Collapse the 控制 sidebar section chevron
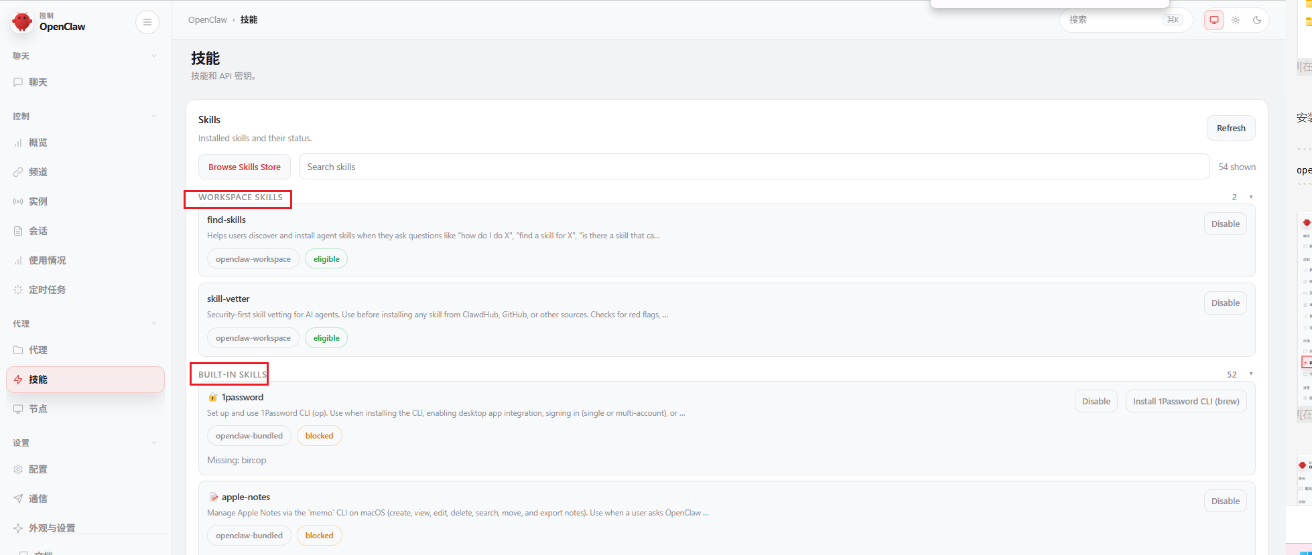Image resolution: width=1312 pixels, height=555 pixels. tap(154, 116)
